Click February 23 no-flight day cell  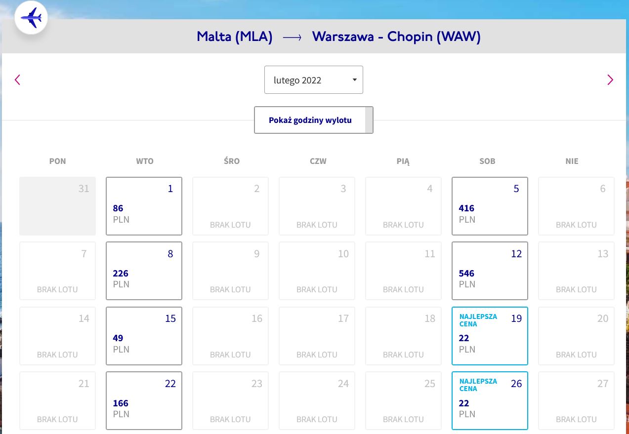pyautogui.click(x=230, y=400)
